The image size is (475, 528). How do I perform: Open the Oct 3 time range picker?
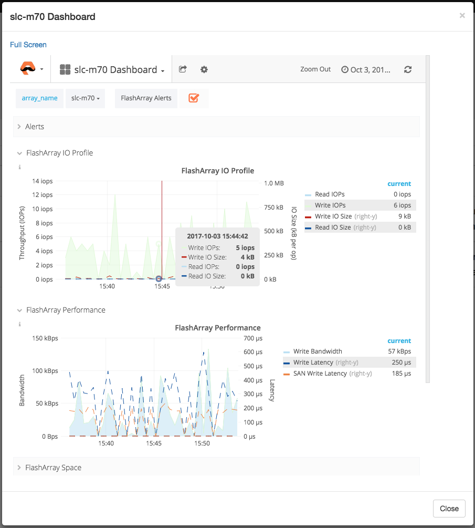[366, 70]
